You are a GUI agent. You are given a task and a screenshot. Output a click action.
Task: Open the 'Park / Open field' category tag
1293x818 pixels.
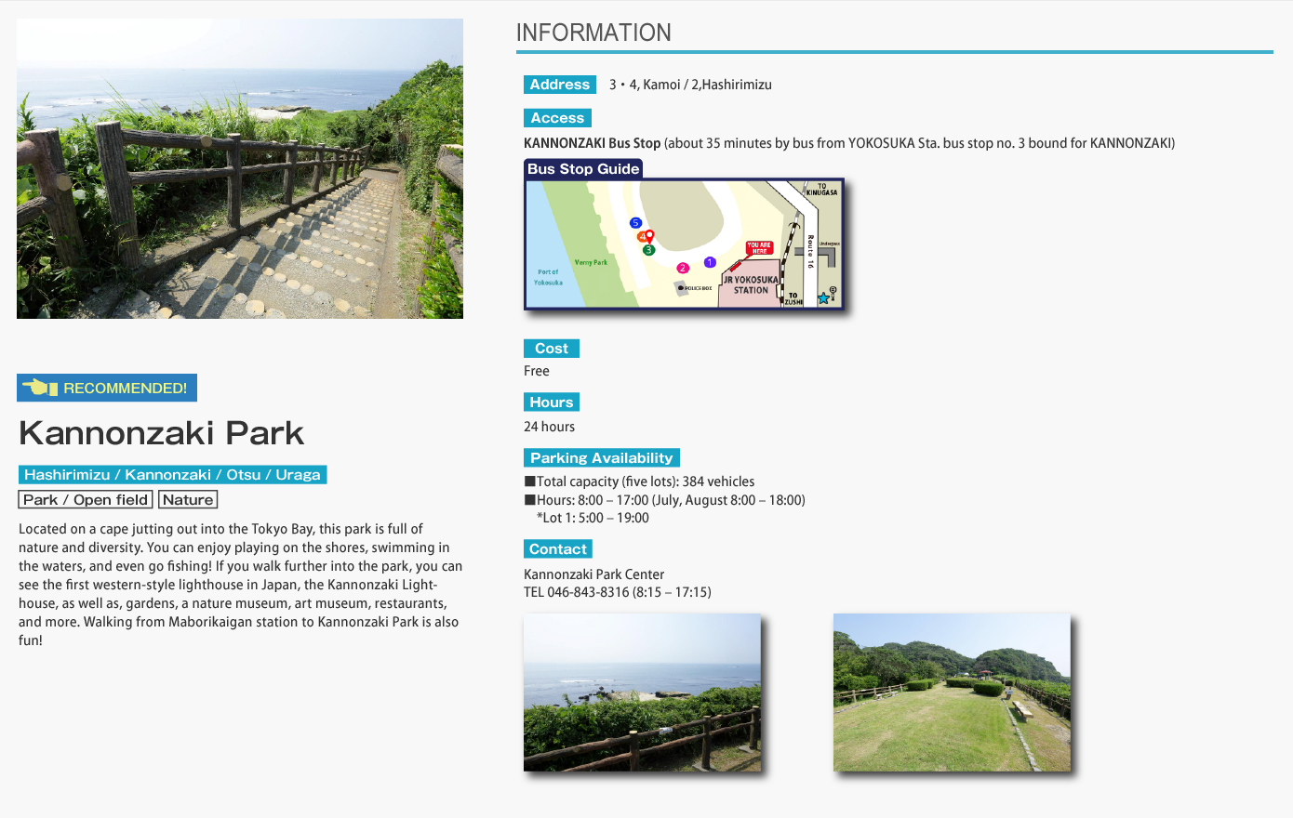(86, 500)
